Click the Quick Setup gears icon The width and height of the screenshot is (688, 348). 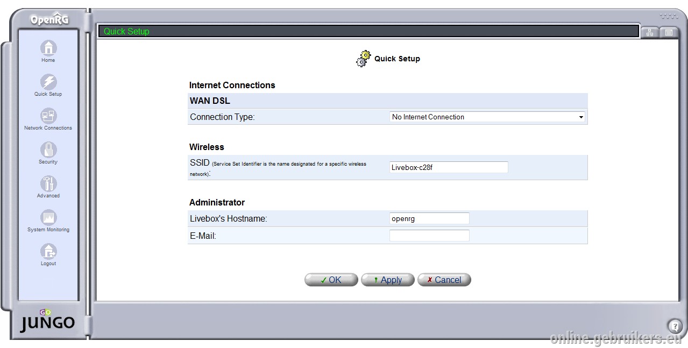tap(364, 59)
